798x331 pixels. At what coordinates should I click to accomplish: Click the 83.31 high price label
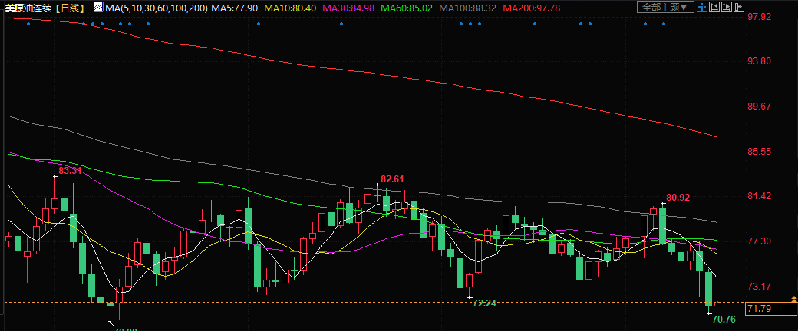[70, 170]
